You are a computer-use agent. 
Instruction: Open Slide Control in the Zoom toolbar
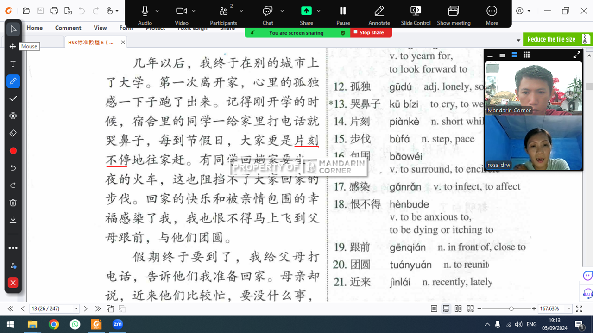tap(416, 15)
